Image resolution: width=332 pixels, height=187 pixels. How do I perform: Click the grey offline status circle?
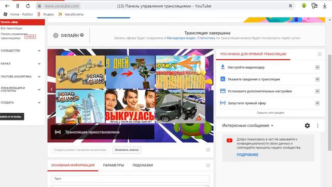click(x=56, y=35)
